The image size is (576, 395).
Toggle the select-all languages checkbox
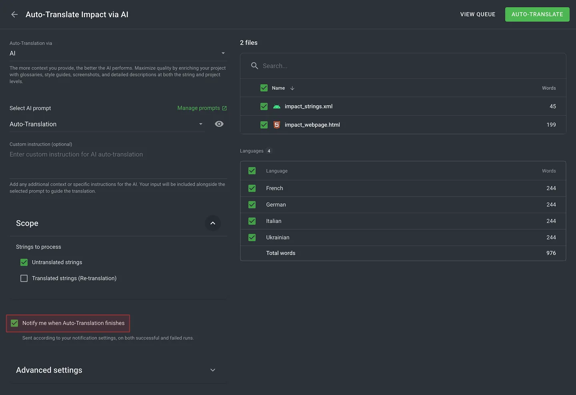pyautogui.click(x=252, y=171)
